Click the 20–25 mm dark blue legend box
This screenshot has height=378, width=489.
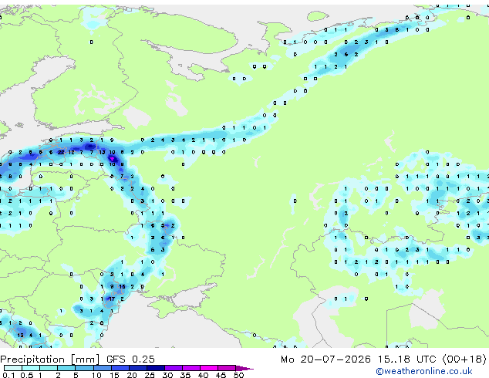pos(137,368)
